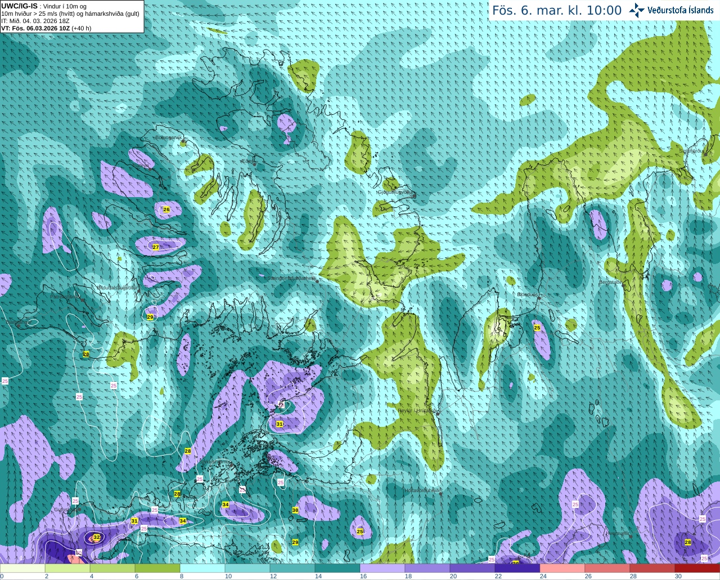The height and width of the screenshot is (580, 720).
Task: Click the legend swatch for 24–26 m/s
Action: pyautogui.click(x=562, y=568)
